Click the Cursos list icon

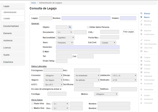[141, 68]
